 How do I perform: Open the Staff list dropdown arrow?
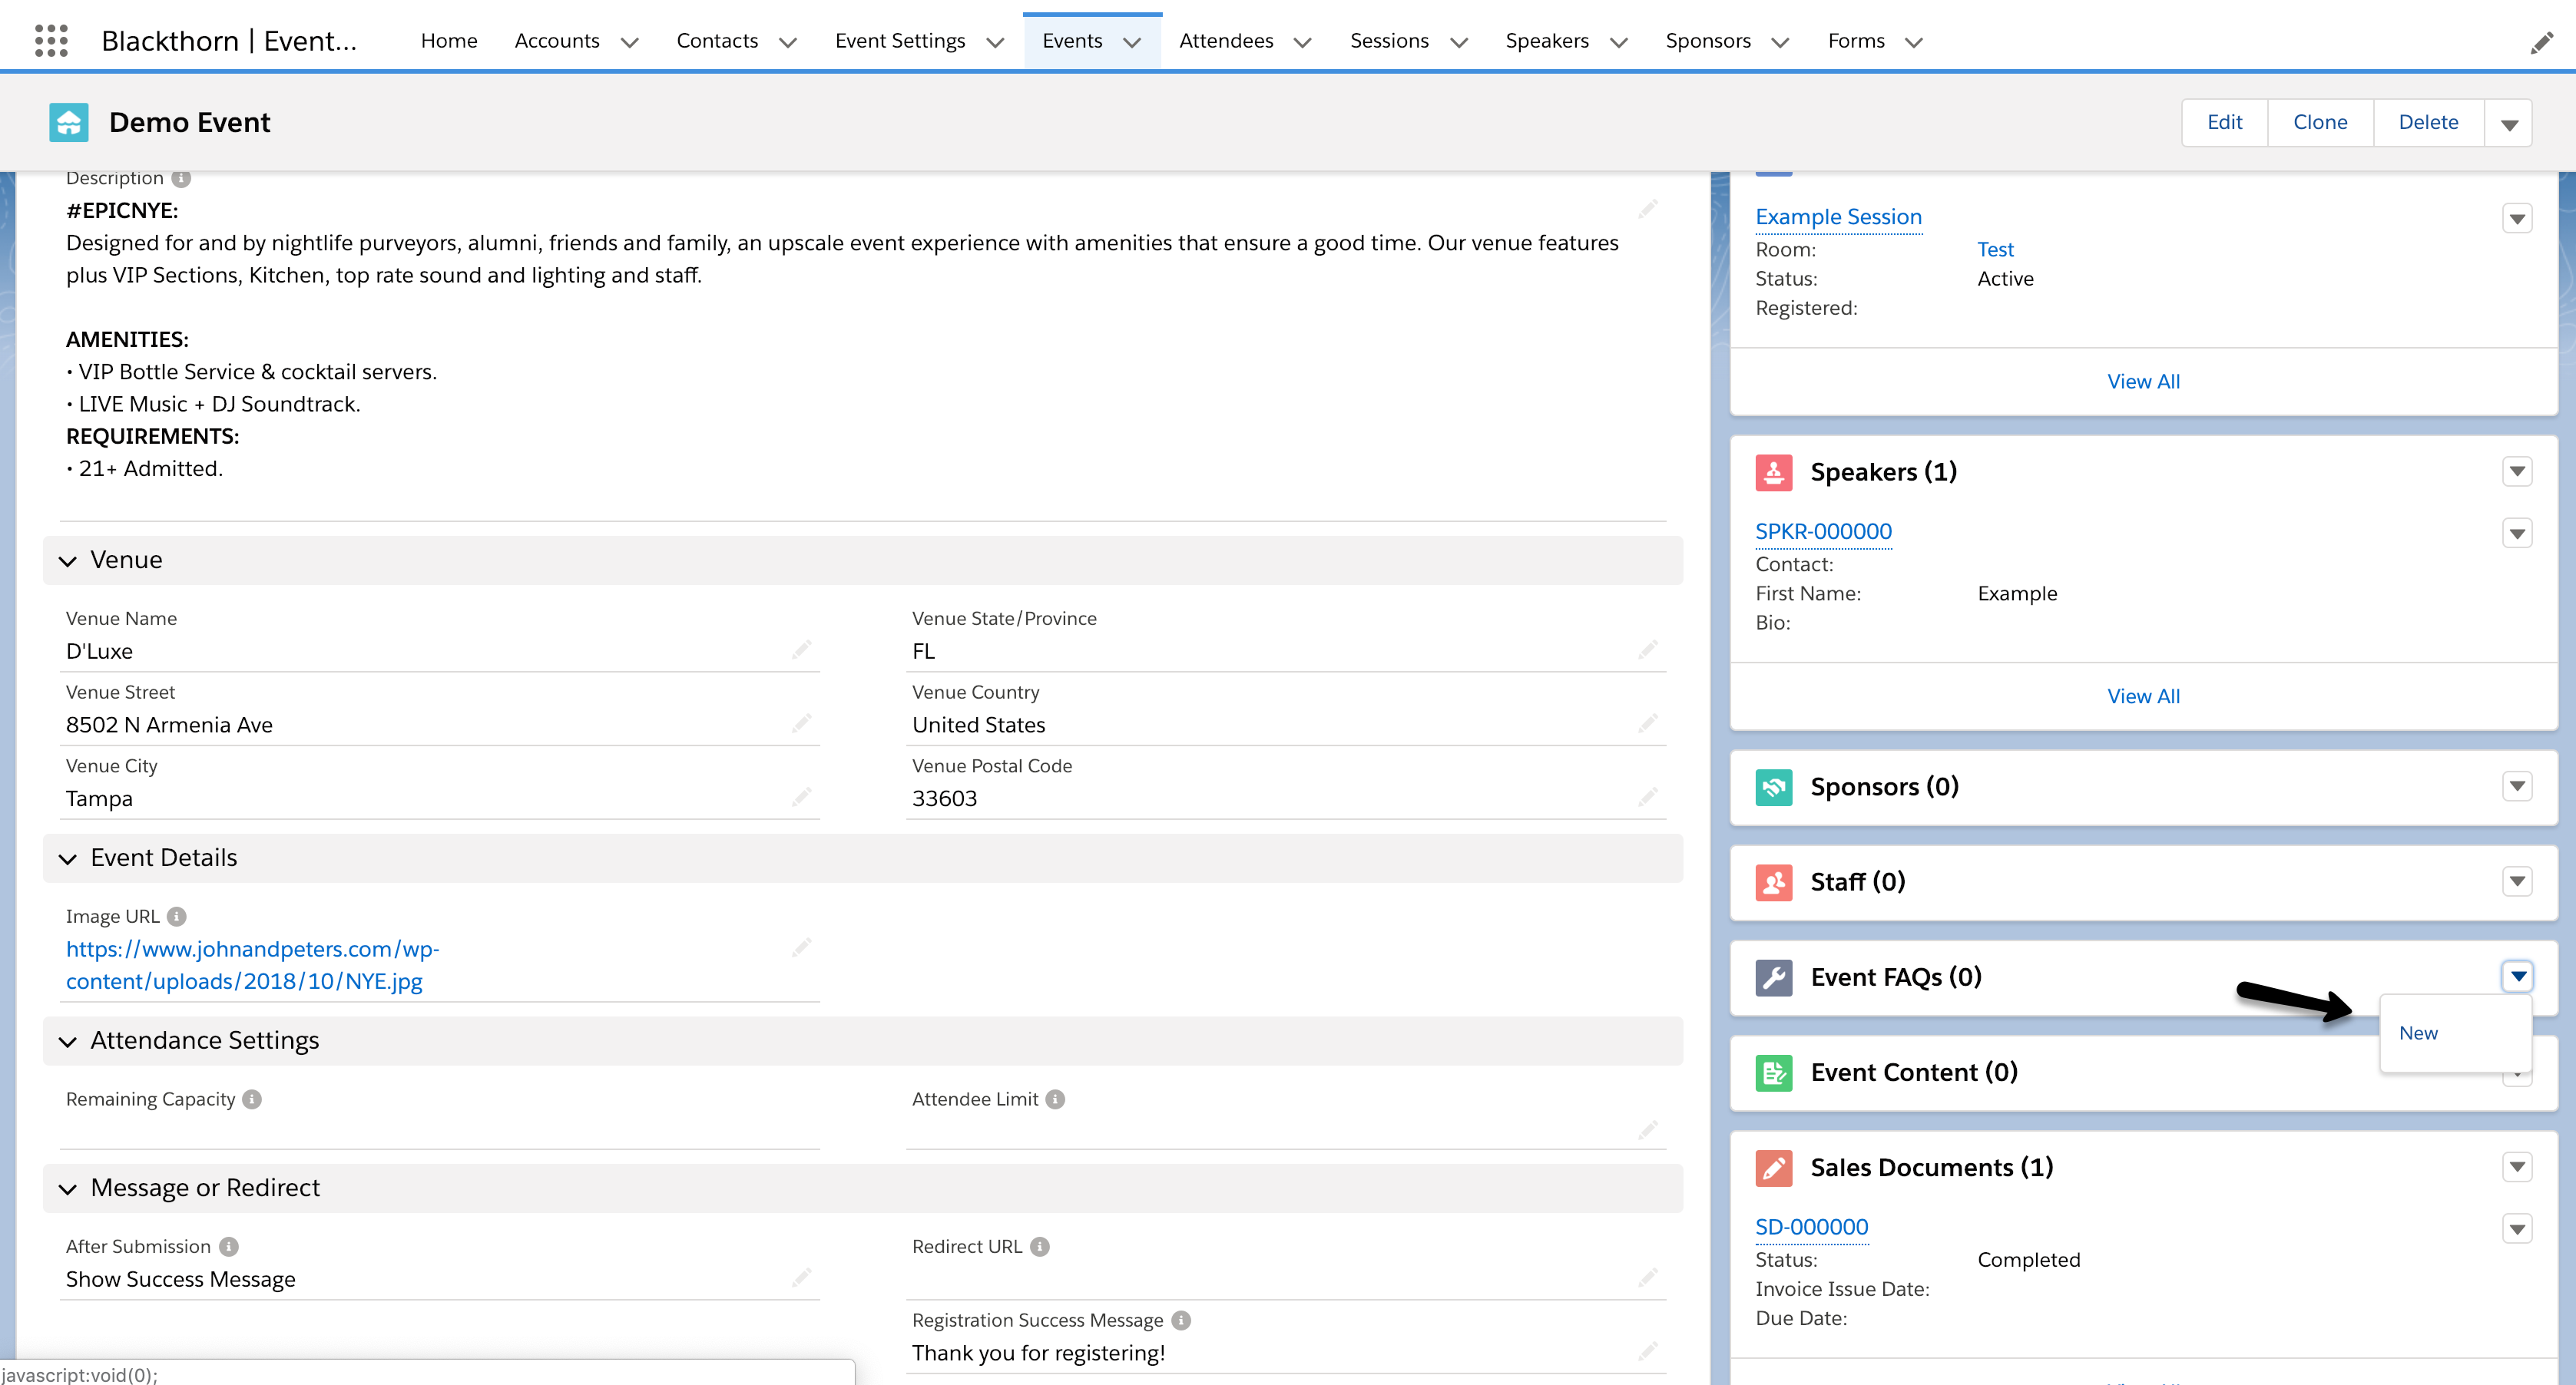tap(2517, 881)
